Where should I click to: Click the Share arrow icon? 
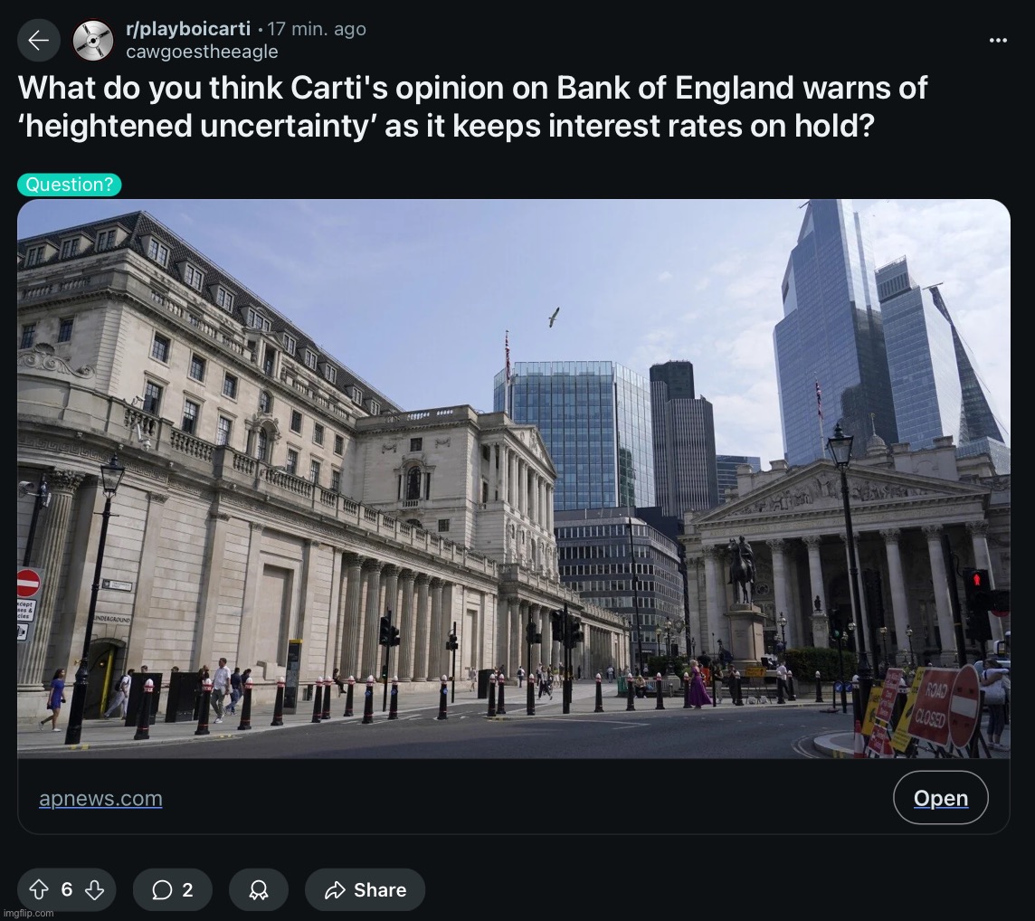336,889
